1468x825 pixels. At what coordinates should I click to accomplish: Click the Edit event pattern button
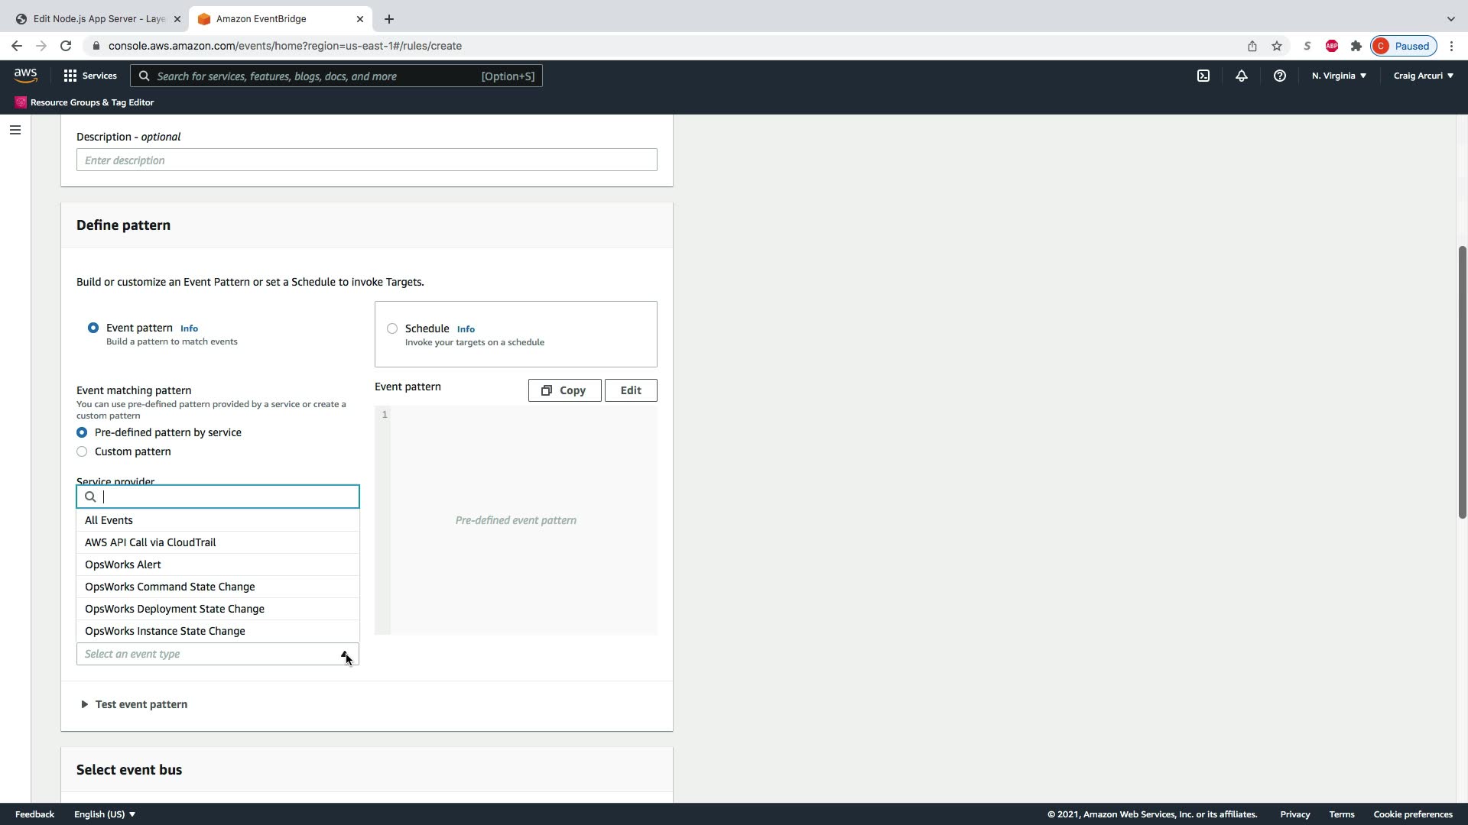point(631,390)
